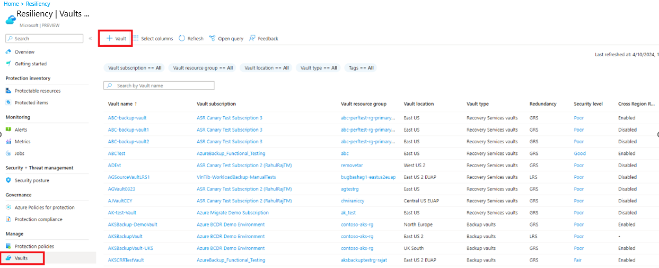Click the Refresh circular arrow icon
659x268 pixels.
coord(182,38)
